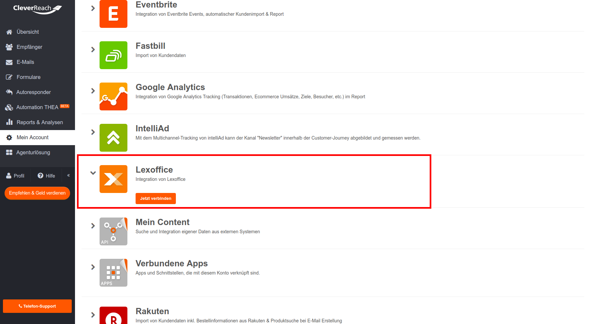599x324 pixels.
Task: Click the Formulare edit icon
Action: click(x=9, y=77)
